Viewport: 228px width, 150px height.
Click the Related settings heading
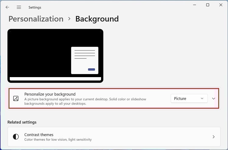22,122
